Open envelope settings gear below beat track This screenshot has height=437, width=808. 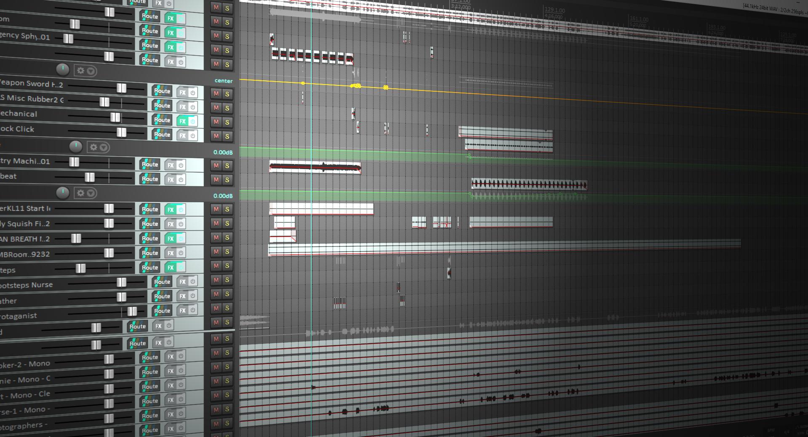coord(81,193)
